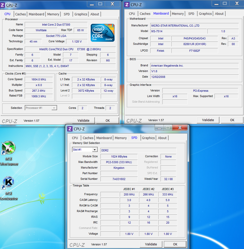Open CPU tab in SPD window

pos(75,138)
